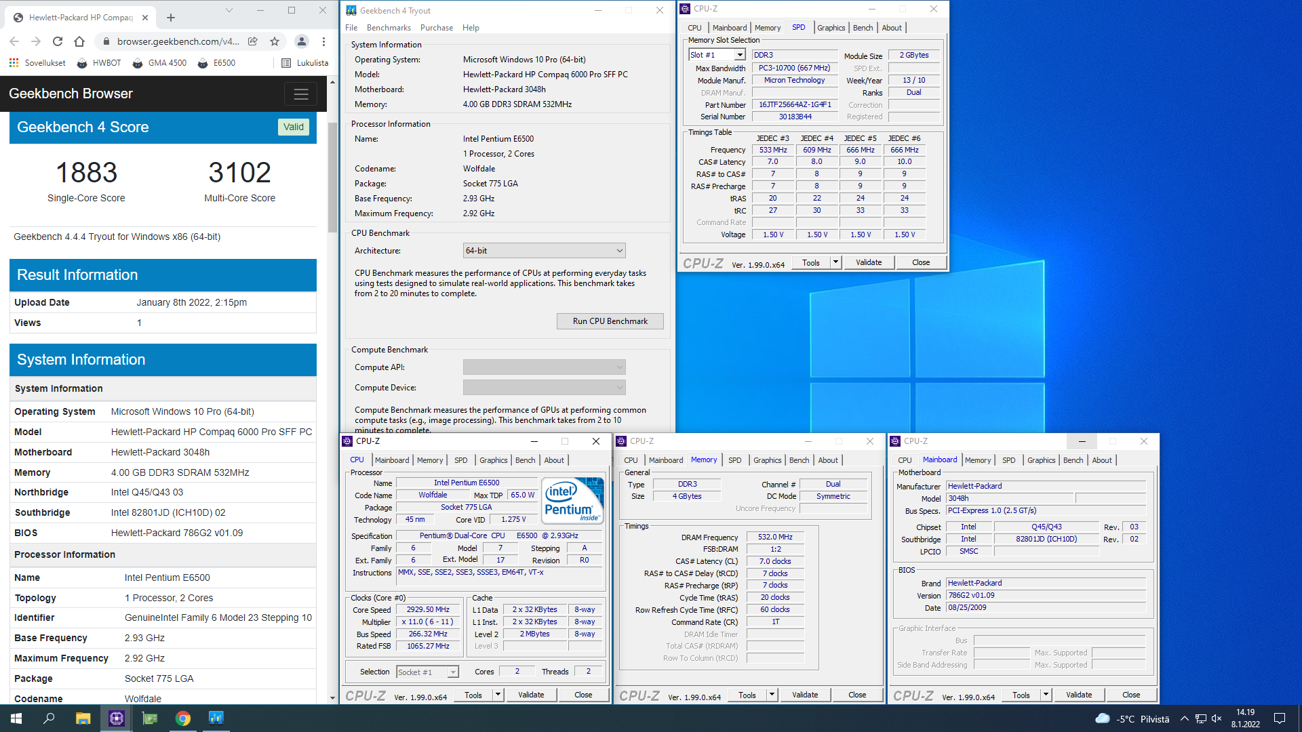
Task: Open Compute Device dropdown
Action: click(x=544, y=388)
